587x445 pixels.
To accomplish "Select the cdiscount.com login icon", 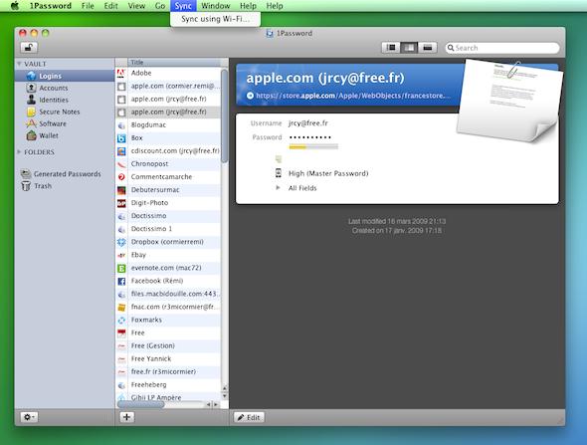I will (x=121, y=151).
